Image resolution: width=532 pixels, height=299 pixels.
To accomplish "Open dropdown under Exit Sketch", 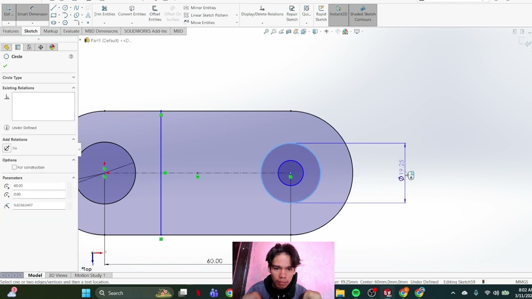I will [8, 23].
